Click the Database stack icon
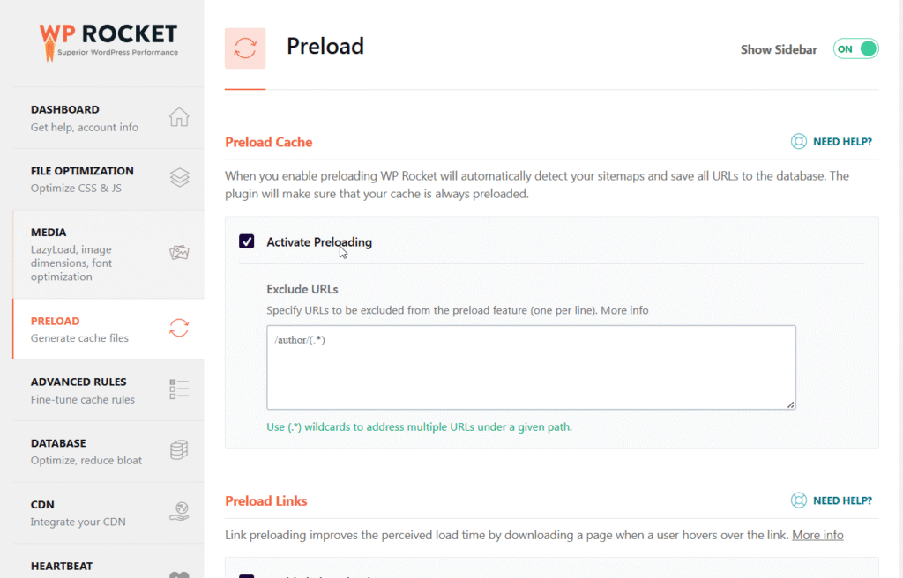Screen dimensions: 903x578 [179, 450]
